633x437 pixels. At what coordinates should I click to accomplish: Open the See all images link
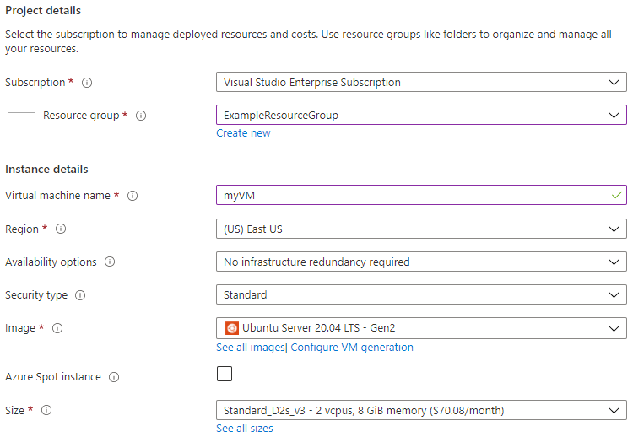coord(250,348)
